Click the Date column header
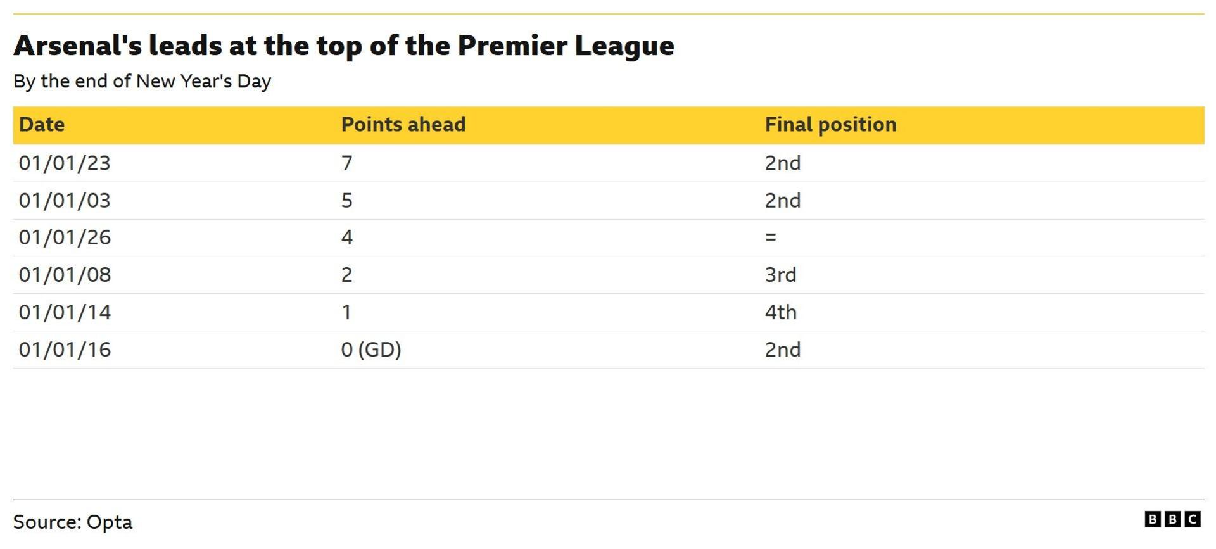 tap(42, 125)
